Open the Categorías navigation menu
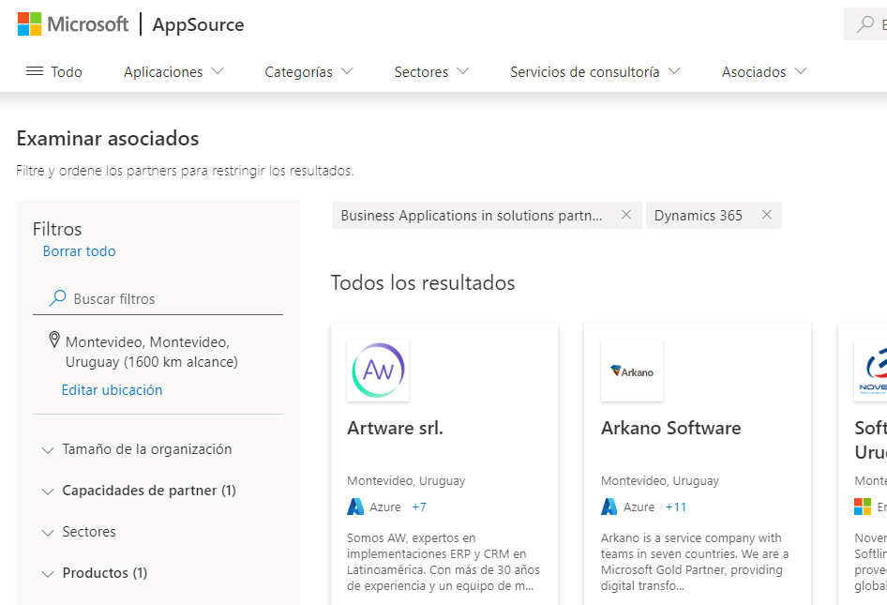This screenshot has width=887, height=605. coord(308,72)
